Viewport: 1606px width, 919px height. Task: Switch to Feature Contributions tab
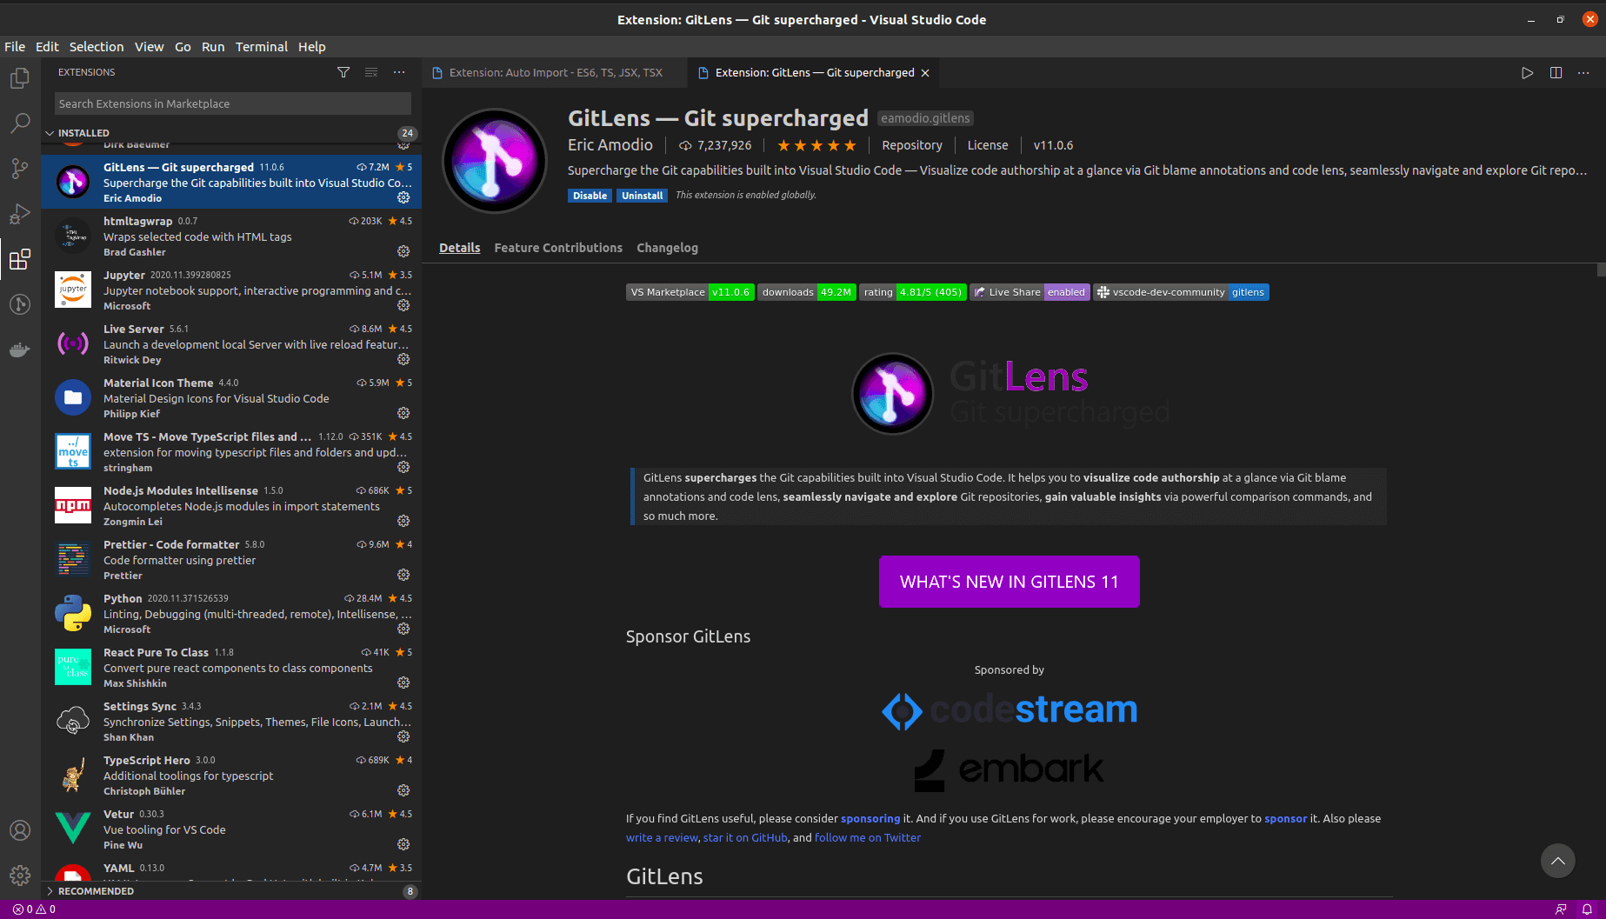click(x=558, y=248)
